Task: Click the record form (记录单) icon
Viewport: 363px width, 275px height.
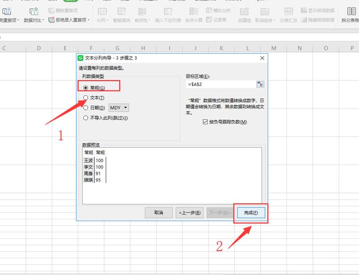Action: coord(209,20)
